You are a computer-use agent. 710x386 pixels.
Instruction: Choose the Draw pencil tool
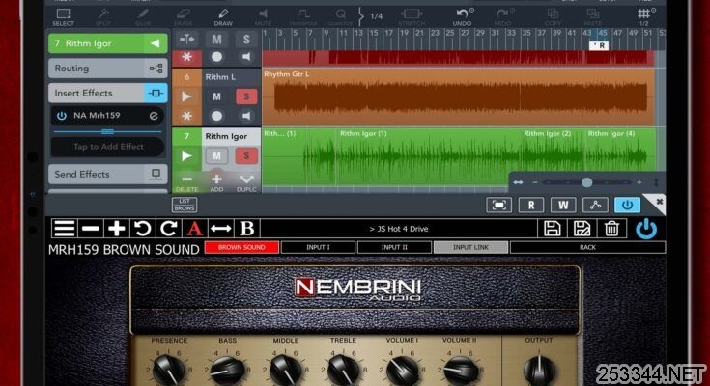coord(223,17)
